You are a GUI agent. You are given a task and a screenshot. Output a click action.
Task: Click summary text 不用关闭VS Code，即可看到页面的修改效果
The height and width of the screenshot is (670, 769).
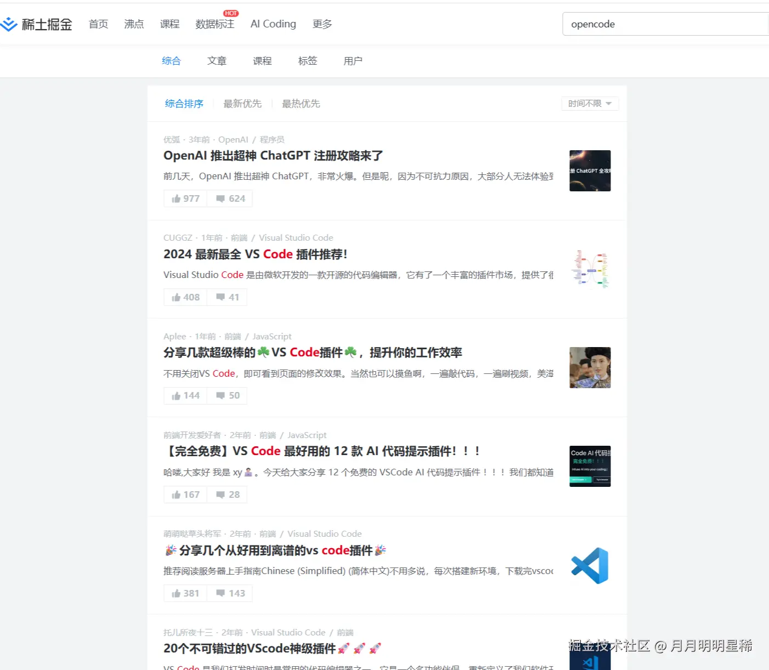pyautogui.click(x=358, y=373)
